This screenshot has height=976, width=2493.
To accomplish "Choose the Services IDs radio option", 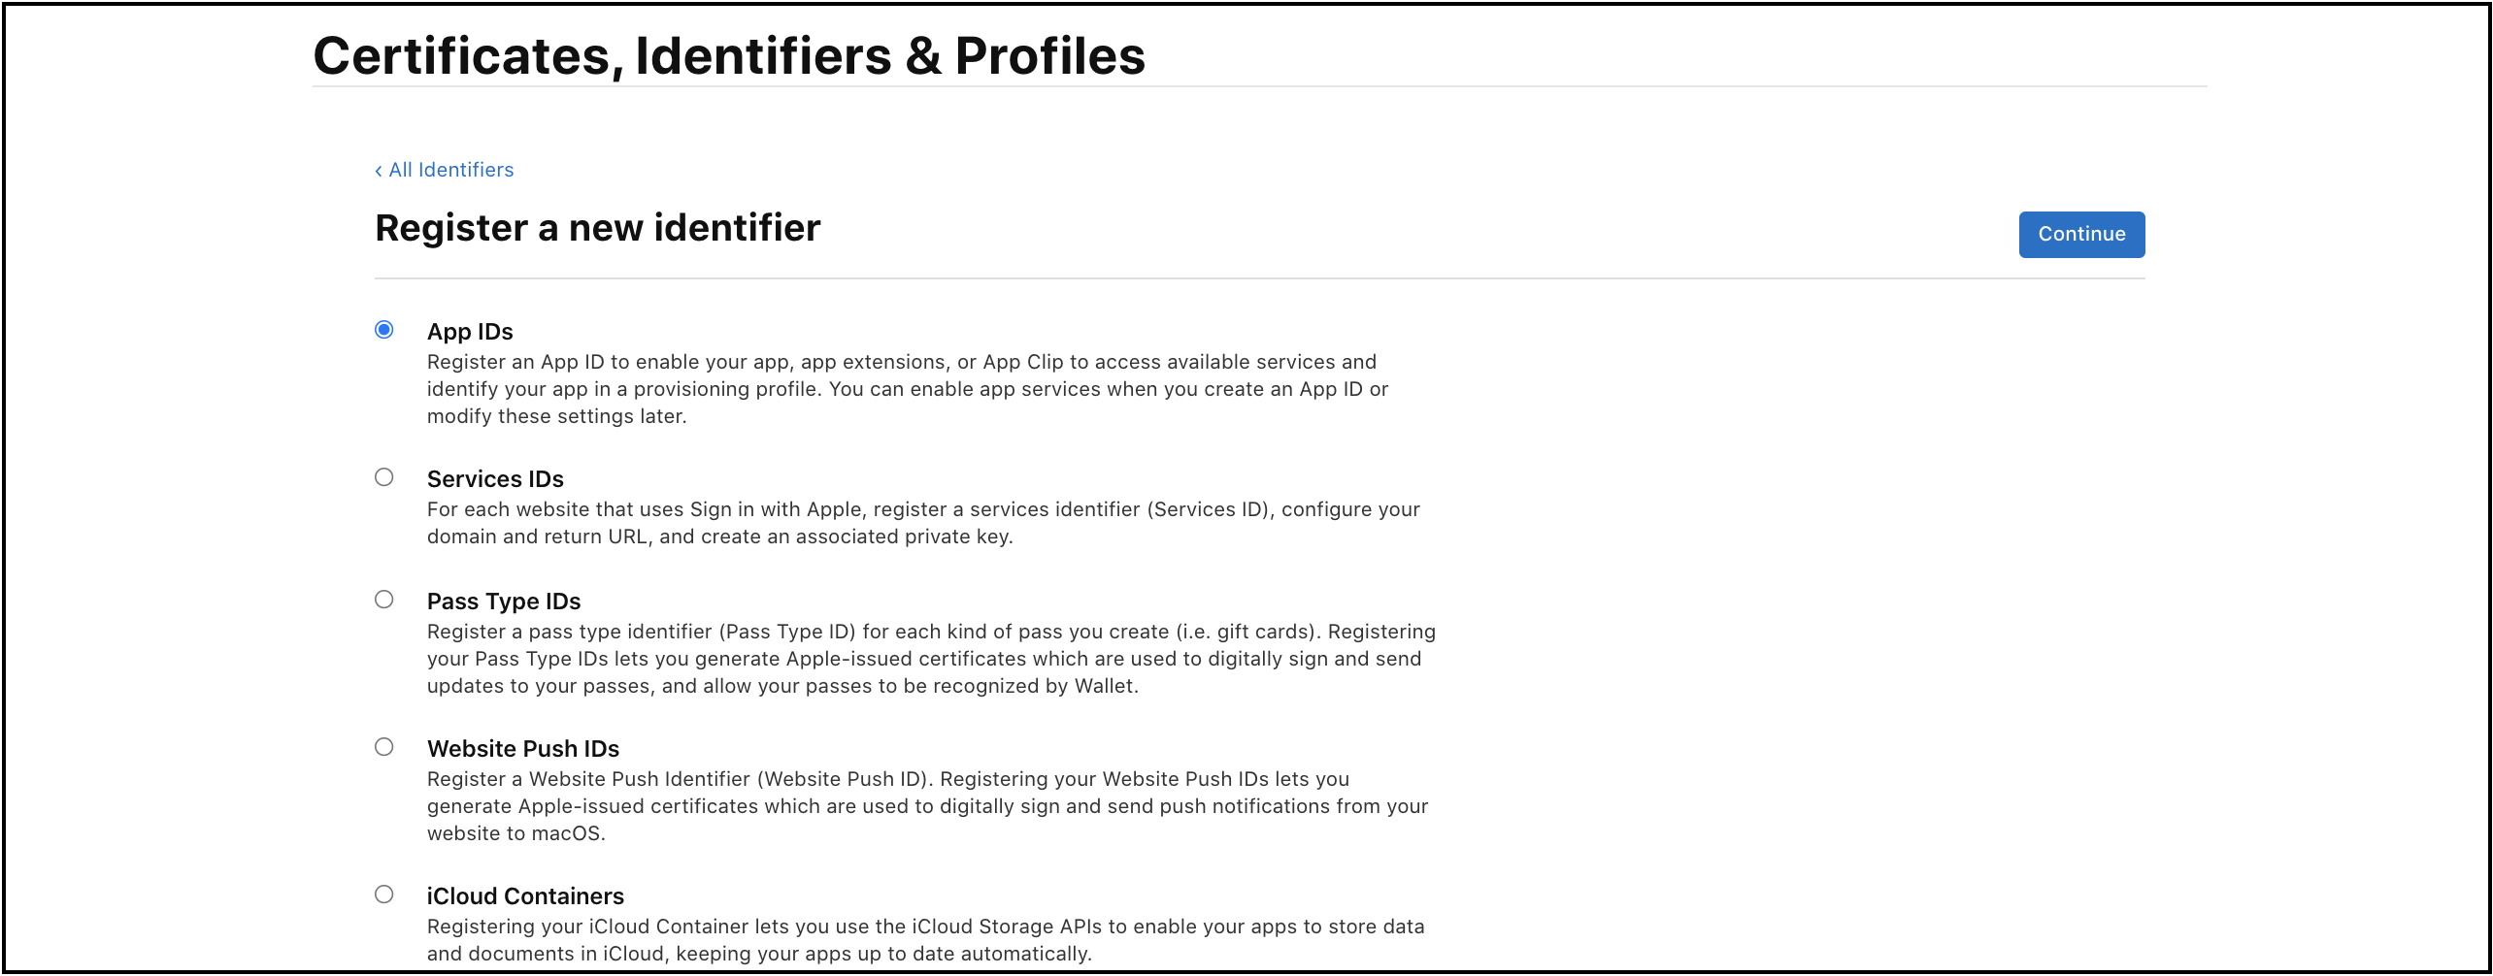I will coord(384,477).
